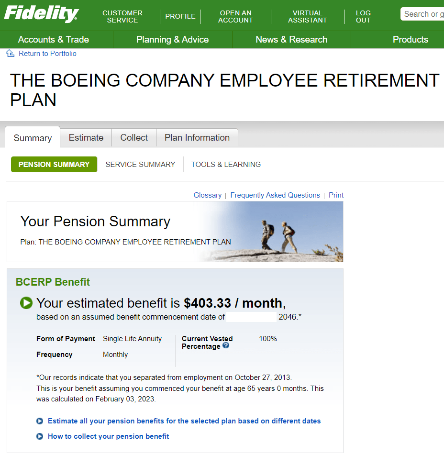Select Service Summary sub-tab
This screenshot has width=444, height=455.
coord(140,165)
